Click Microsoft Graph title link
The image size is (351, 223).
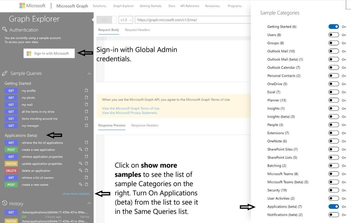(x=72, y=6)
